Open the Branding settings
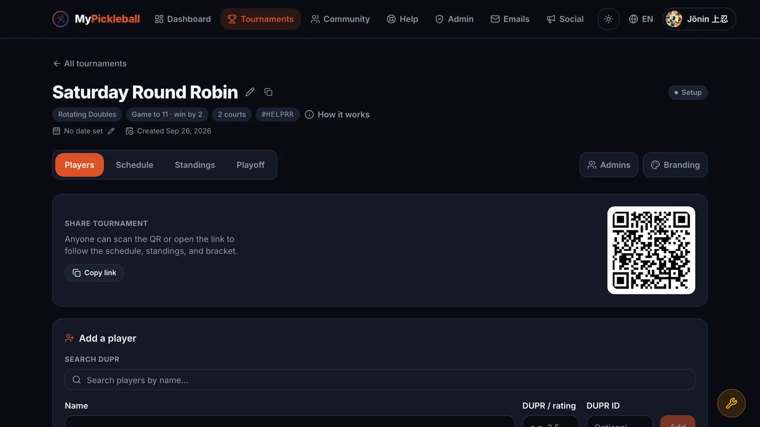 point(675,165)
